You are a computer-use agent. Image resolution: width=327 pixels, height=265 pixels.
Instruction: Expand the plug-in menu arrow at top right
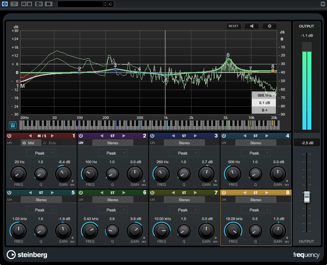tap(322, 4)
